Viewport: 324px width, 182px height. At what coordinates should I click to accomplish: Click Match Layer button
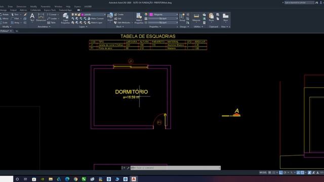95,23
